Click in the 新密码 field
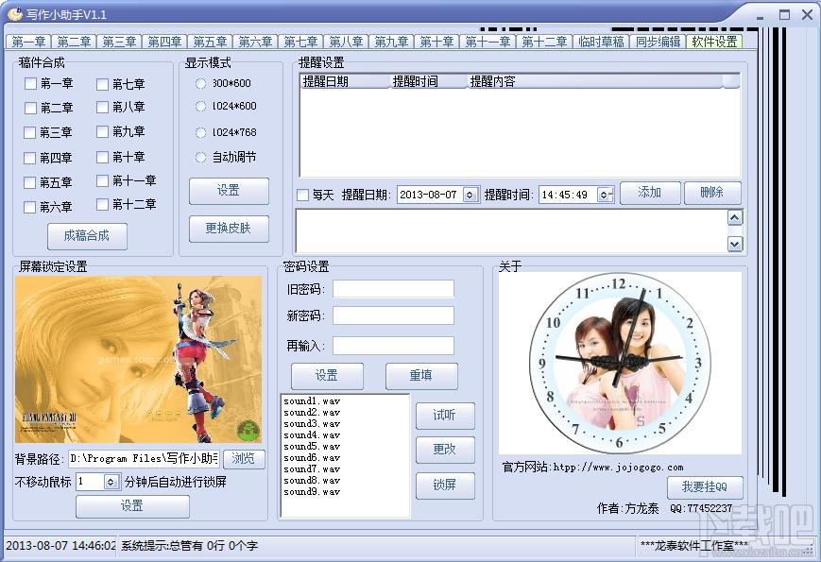Image resolution: width=821 pixels, height=562 pixels. [x=393, y=315]
